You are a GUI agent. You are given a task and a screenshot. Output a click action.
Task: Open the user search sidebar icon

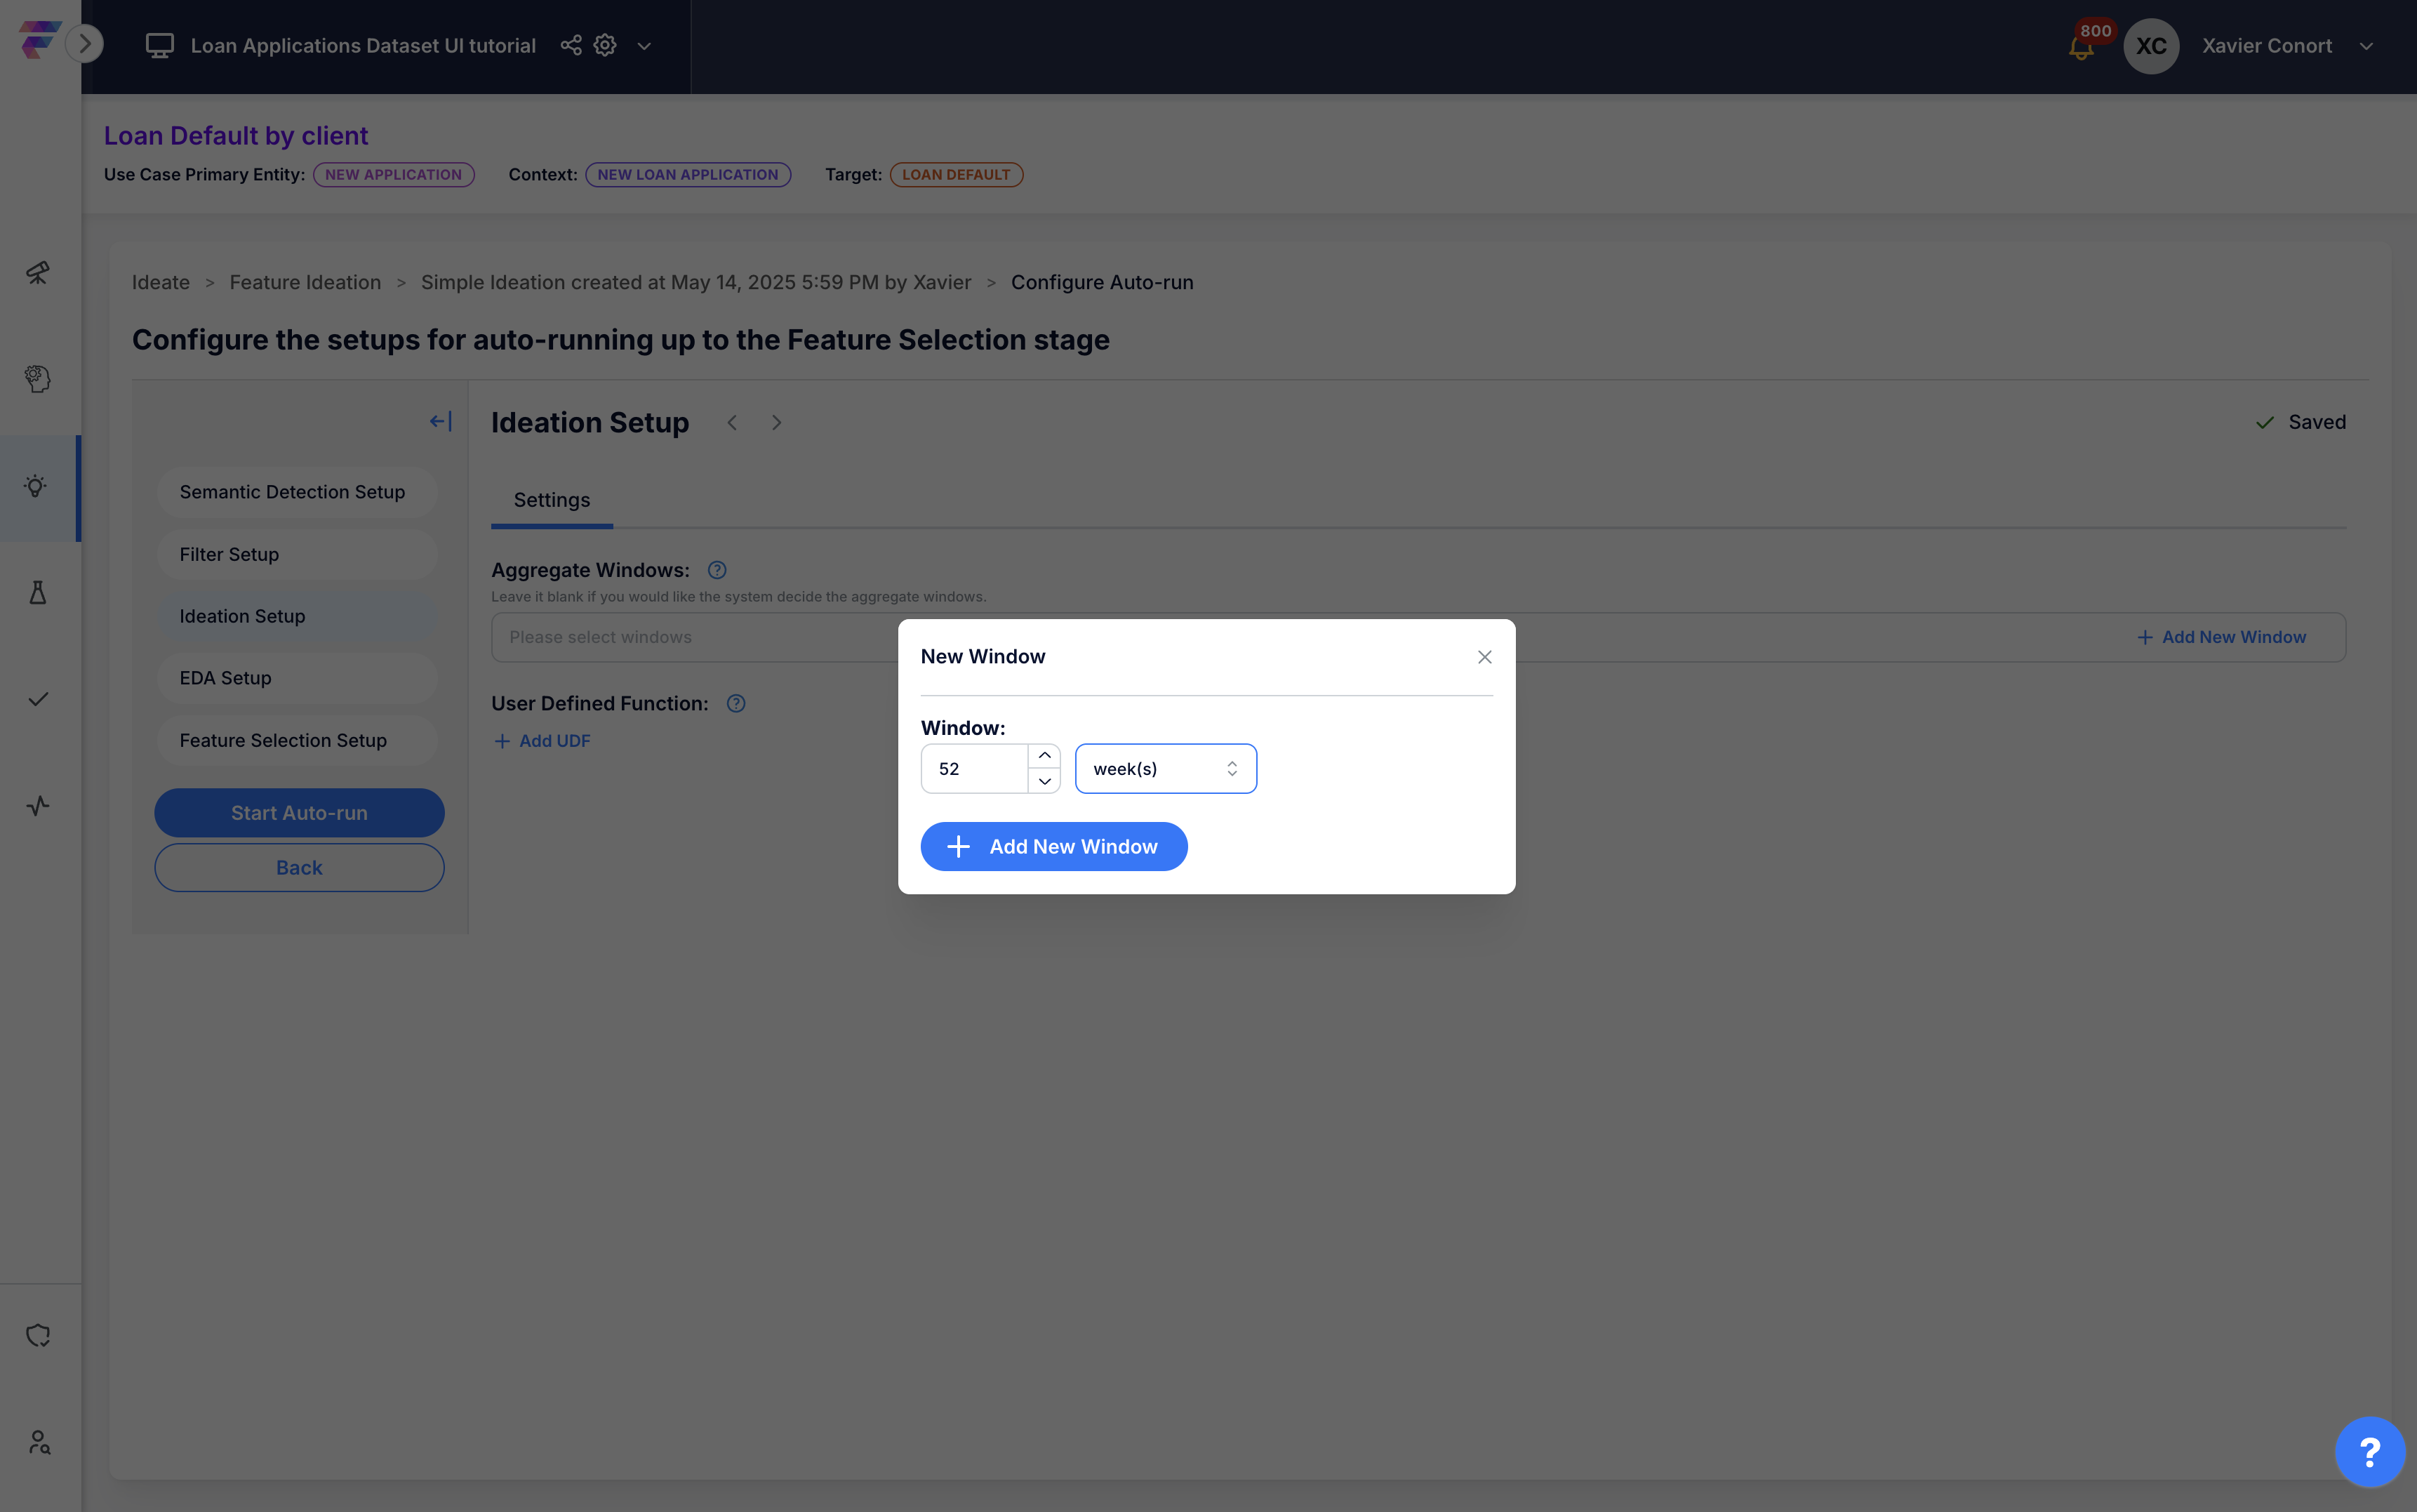[x=38, y=1442]
